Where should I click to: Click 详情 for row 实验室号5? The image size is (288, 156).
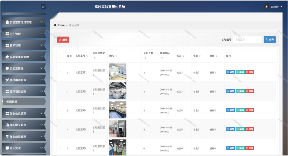click(231, 129)
